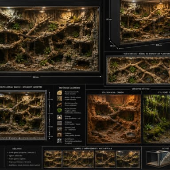Click the 'Style Rocheux - Canyon' label

(x=112, y=93)
